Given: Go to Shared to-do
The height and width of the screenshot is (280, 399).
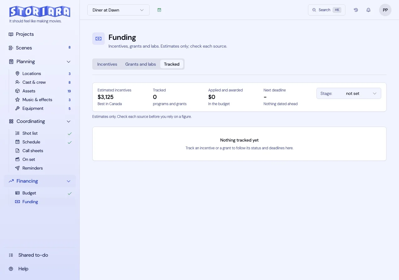Looking at the screenshot, I should 40,255.
